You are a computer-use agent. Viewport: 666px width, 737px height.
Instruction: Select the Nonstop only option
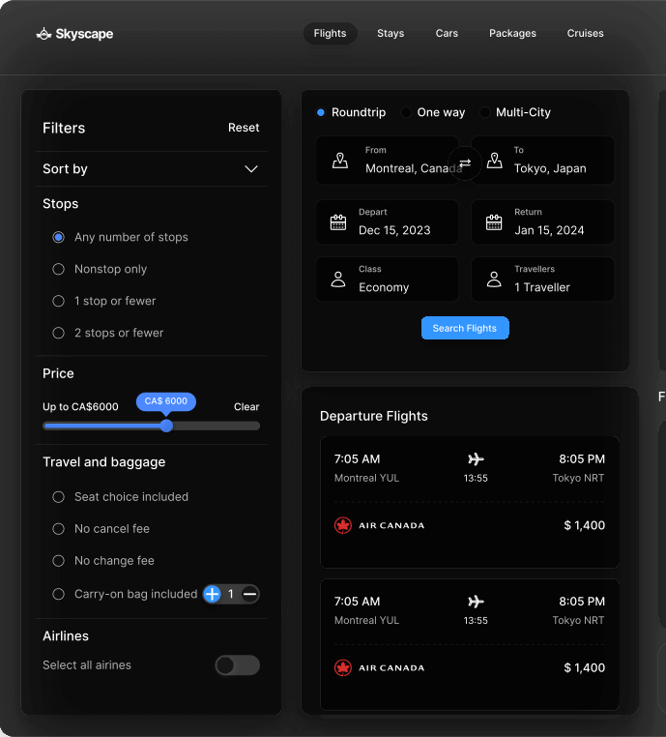pyautogui.click(x=59, y=269)
